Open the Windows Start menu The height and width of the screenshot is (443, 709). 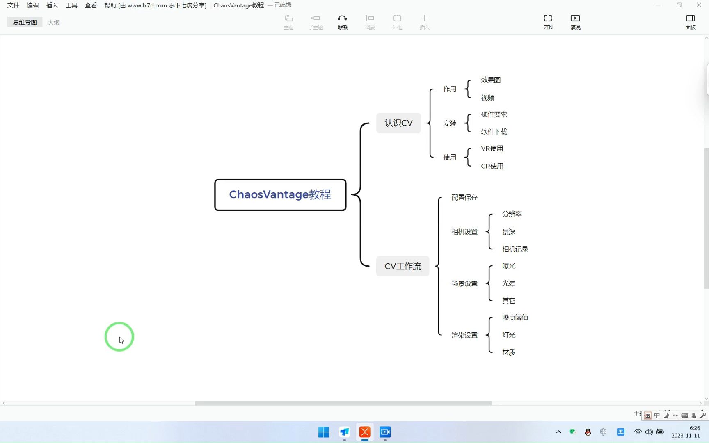point(324,432)
